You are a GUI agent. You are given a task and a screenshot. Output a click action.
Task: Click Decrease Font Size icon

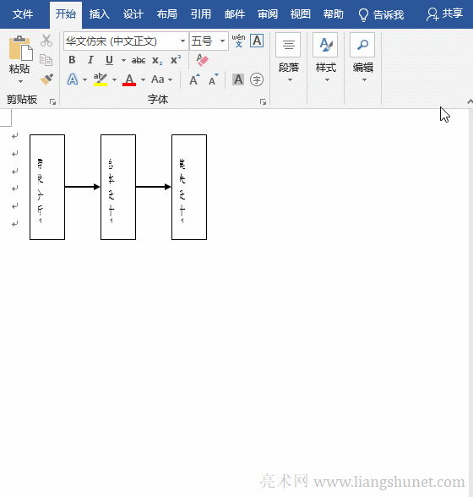[x=214, y=79]
